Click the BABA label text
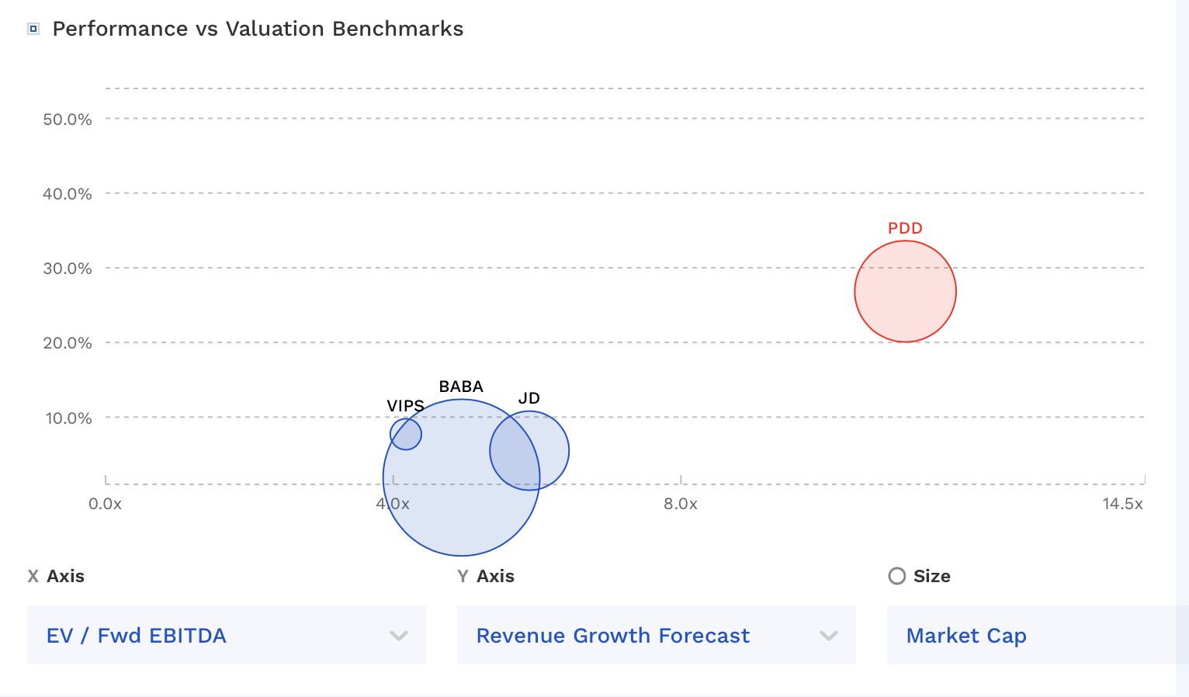The height and width of the screenshot is (697, 1189). coord(461,387)
